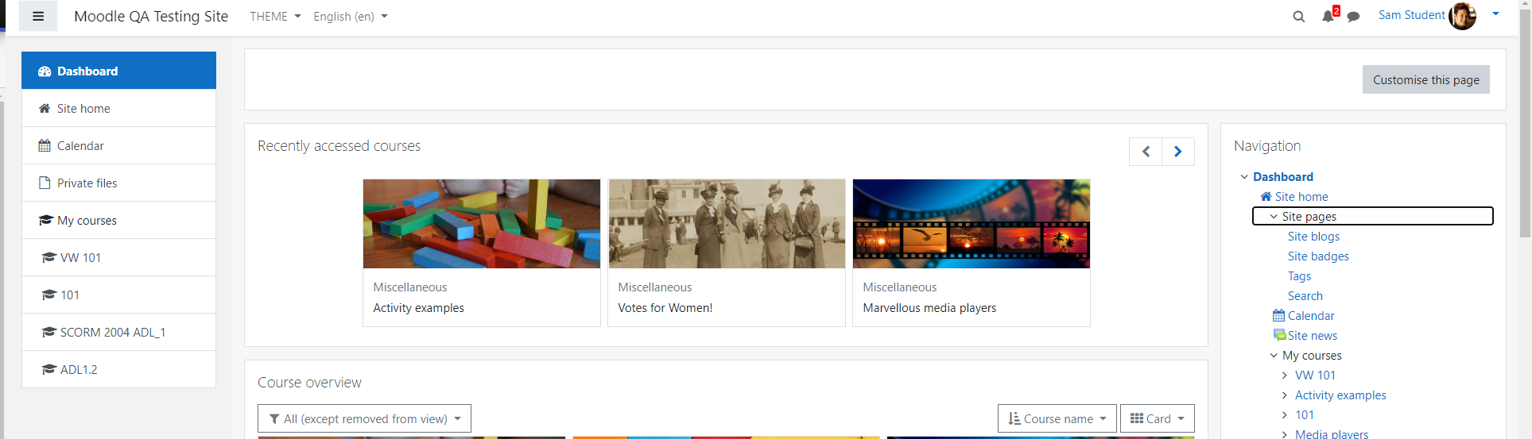Expand 101 course in Navigation tree

(1284, 415)
